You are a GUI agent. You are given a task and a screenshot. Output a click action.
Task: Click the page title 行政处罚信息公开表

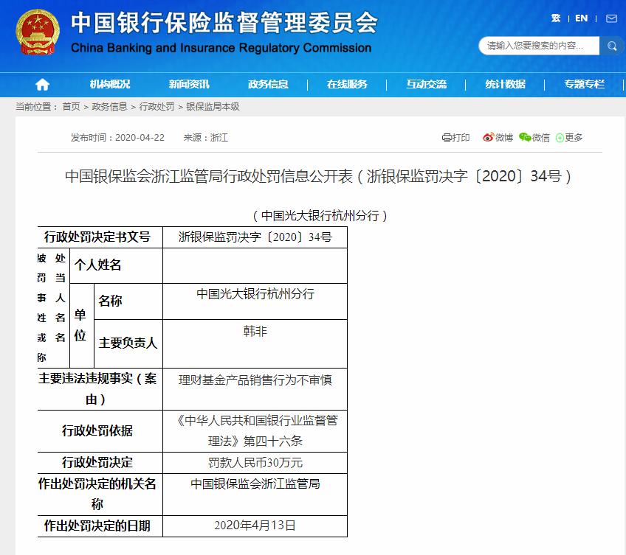318,176
